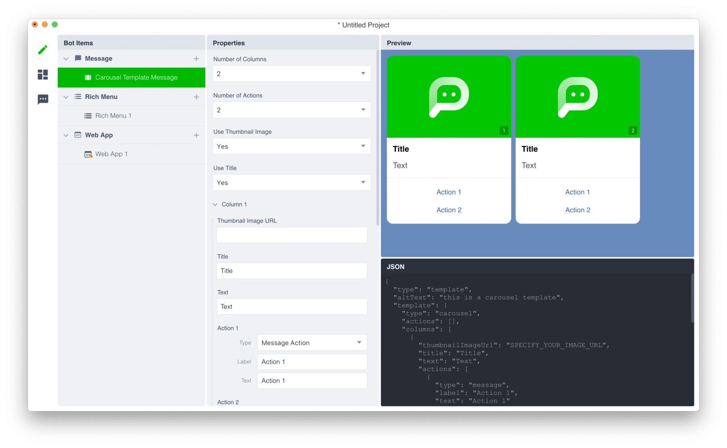Click the Message speech bubble icon
Screen dimensions: 727x448
click(78, 58)
